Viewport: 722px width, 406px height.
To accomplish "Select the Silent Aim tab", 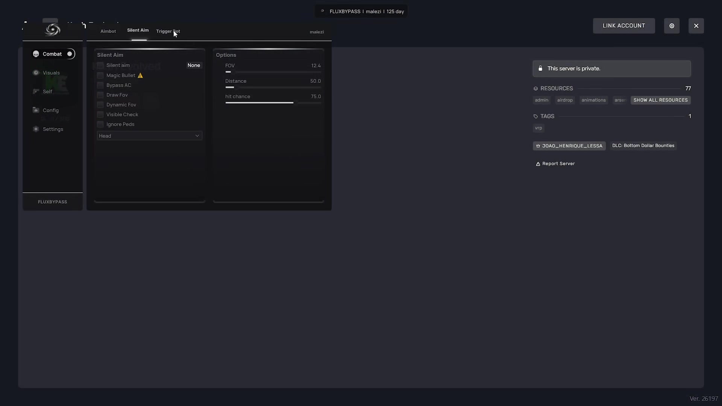I will click(x=138, y=30).
